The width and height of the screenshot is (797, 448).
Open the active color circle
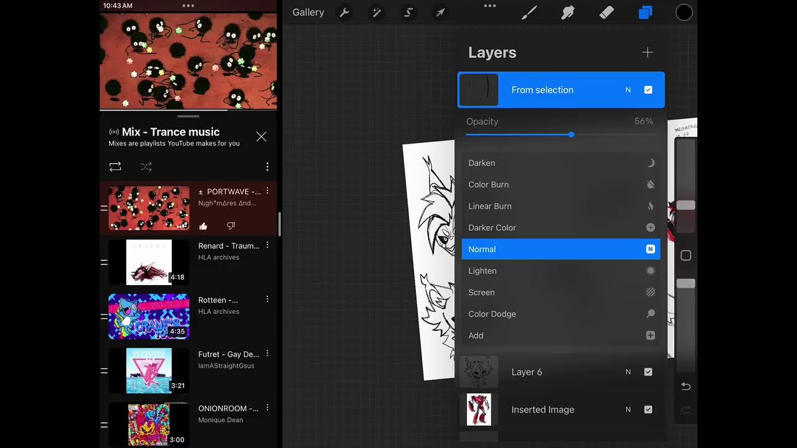pos(684,12)
